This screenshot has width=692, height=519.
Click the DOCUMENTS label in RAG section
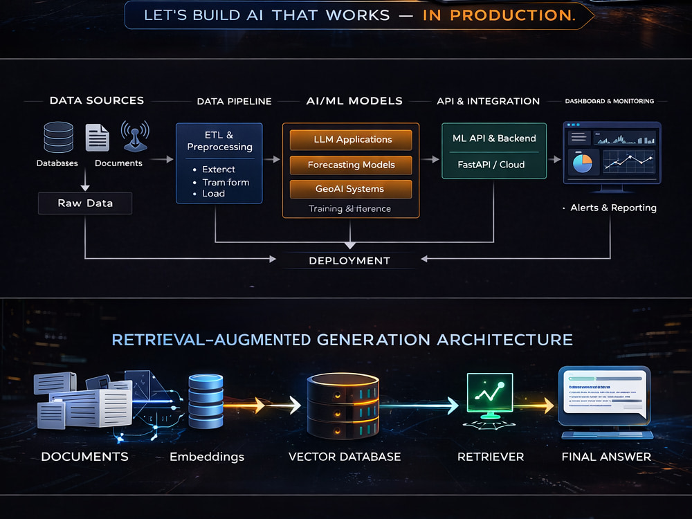[x=84, y=457]
